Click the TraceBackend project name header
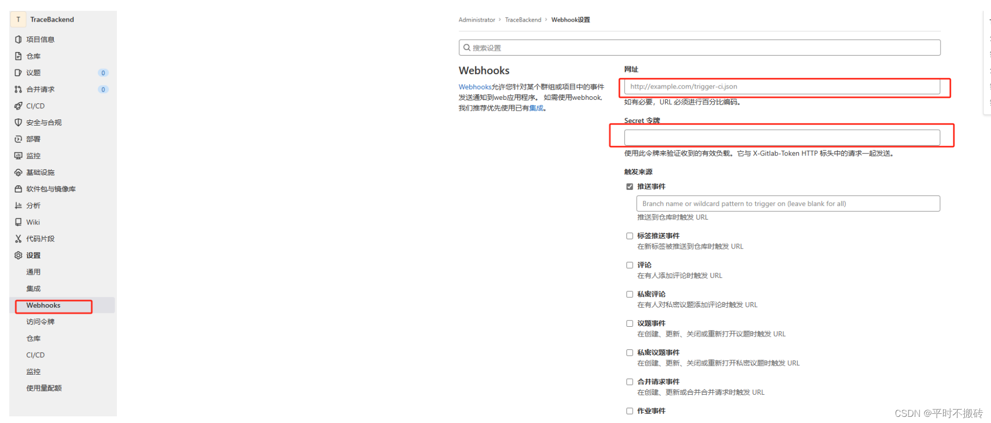The height and width of the screenshot is (423, 991). pyautogui.click(x=52, y=20)
